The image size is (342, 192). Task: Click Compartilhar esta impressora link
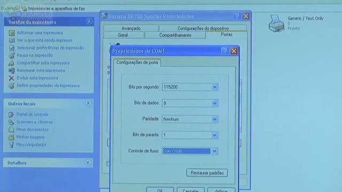(x=43, y=63)
